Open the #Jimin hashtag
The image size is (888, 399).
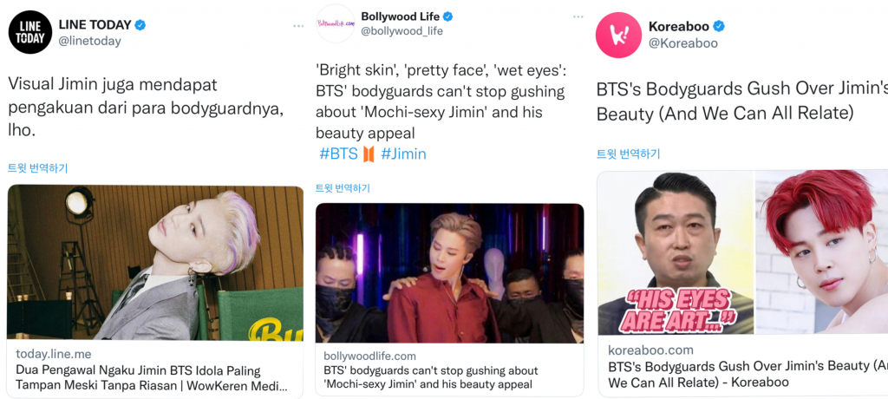(404, 154)
